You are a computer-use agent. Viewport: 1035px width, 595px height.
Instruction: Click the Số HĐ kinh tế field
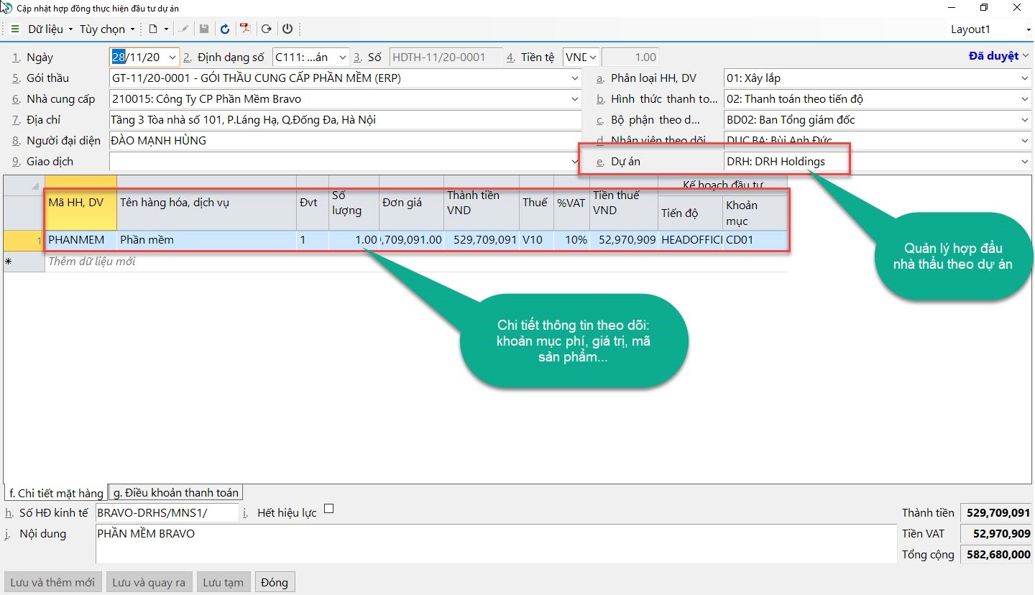pyautogui.click(x=167, y=513)
